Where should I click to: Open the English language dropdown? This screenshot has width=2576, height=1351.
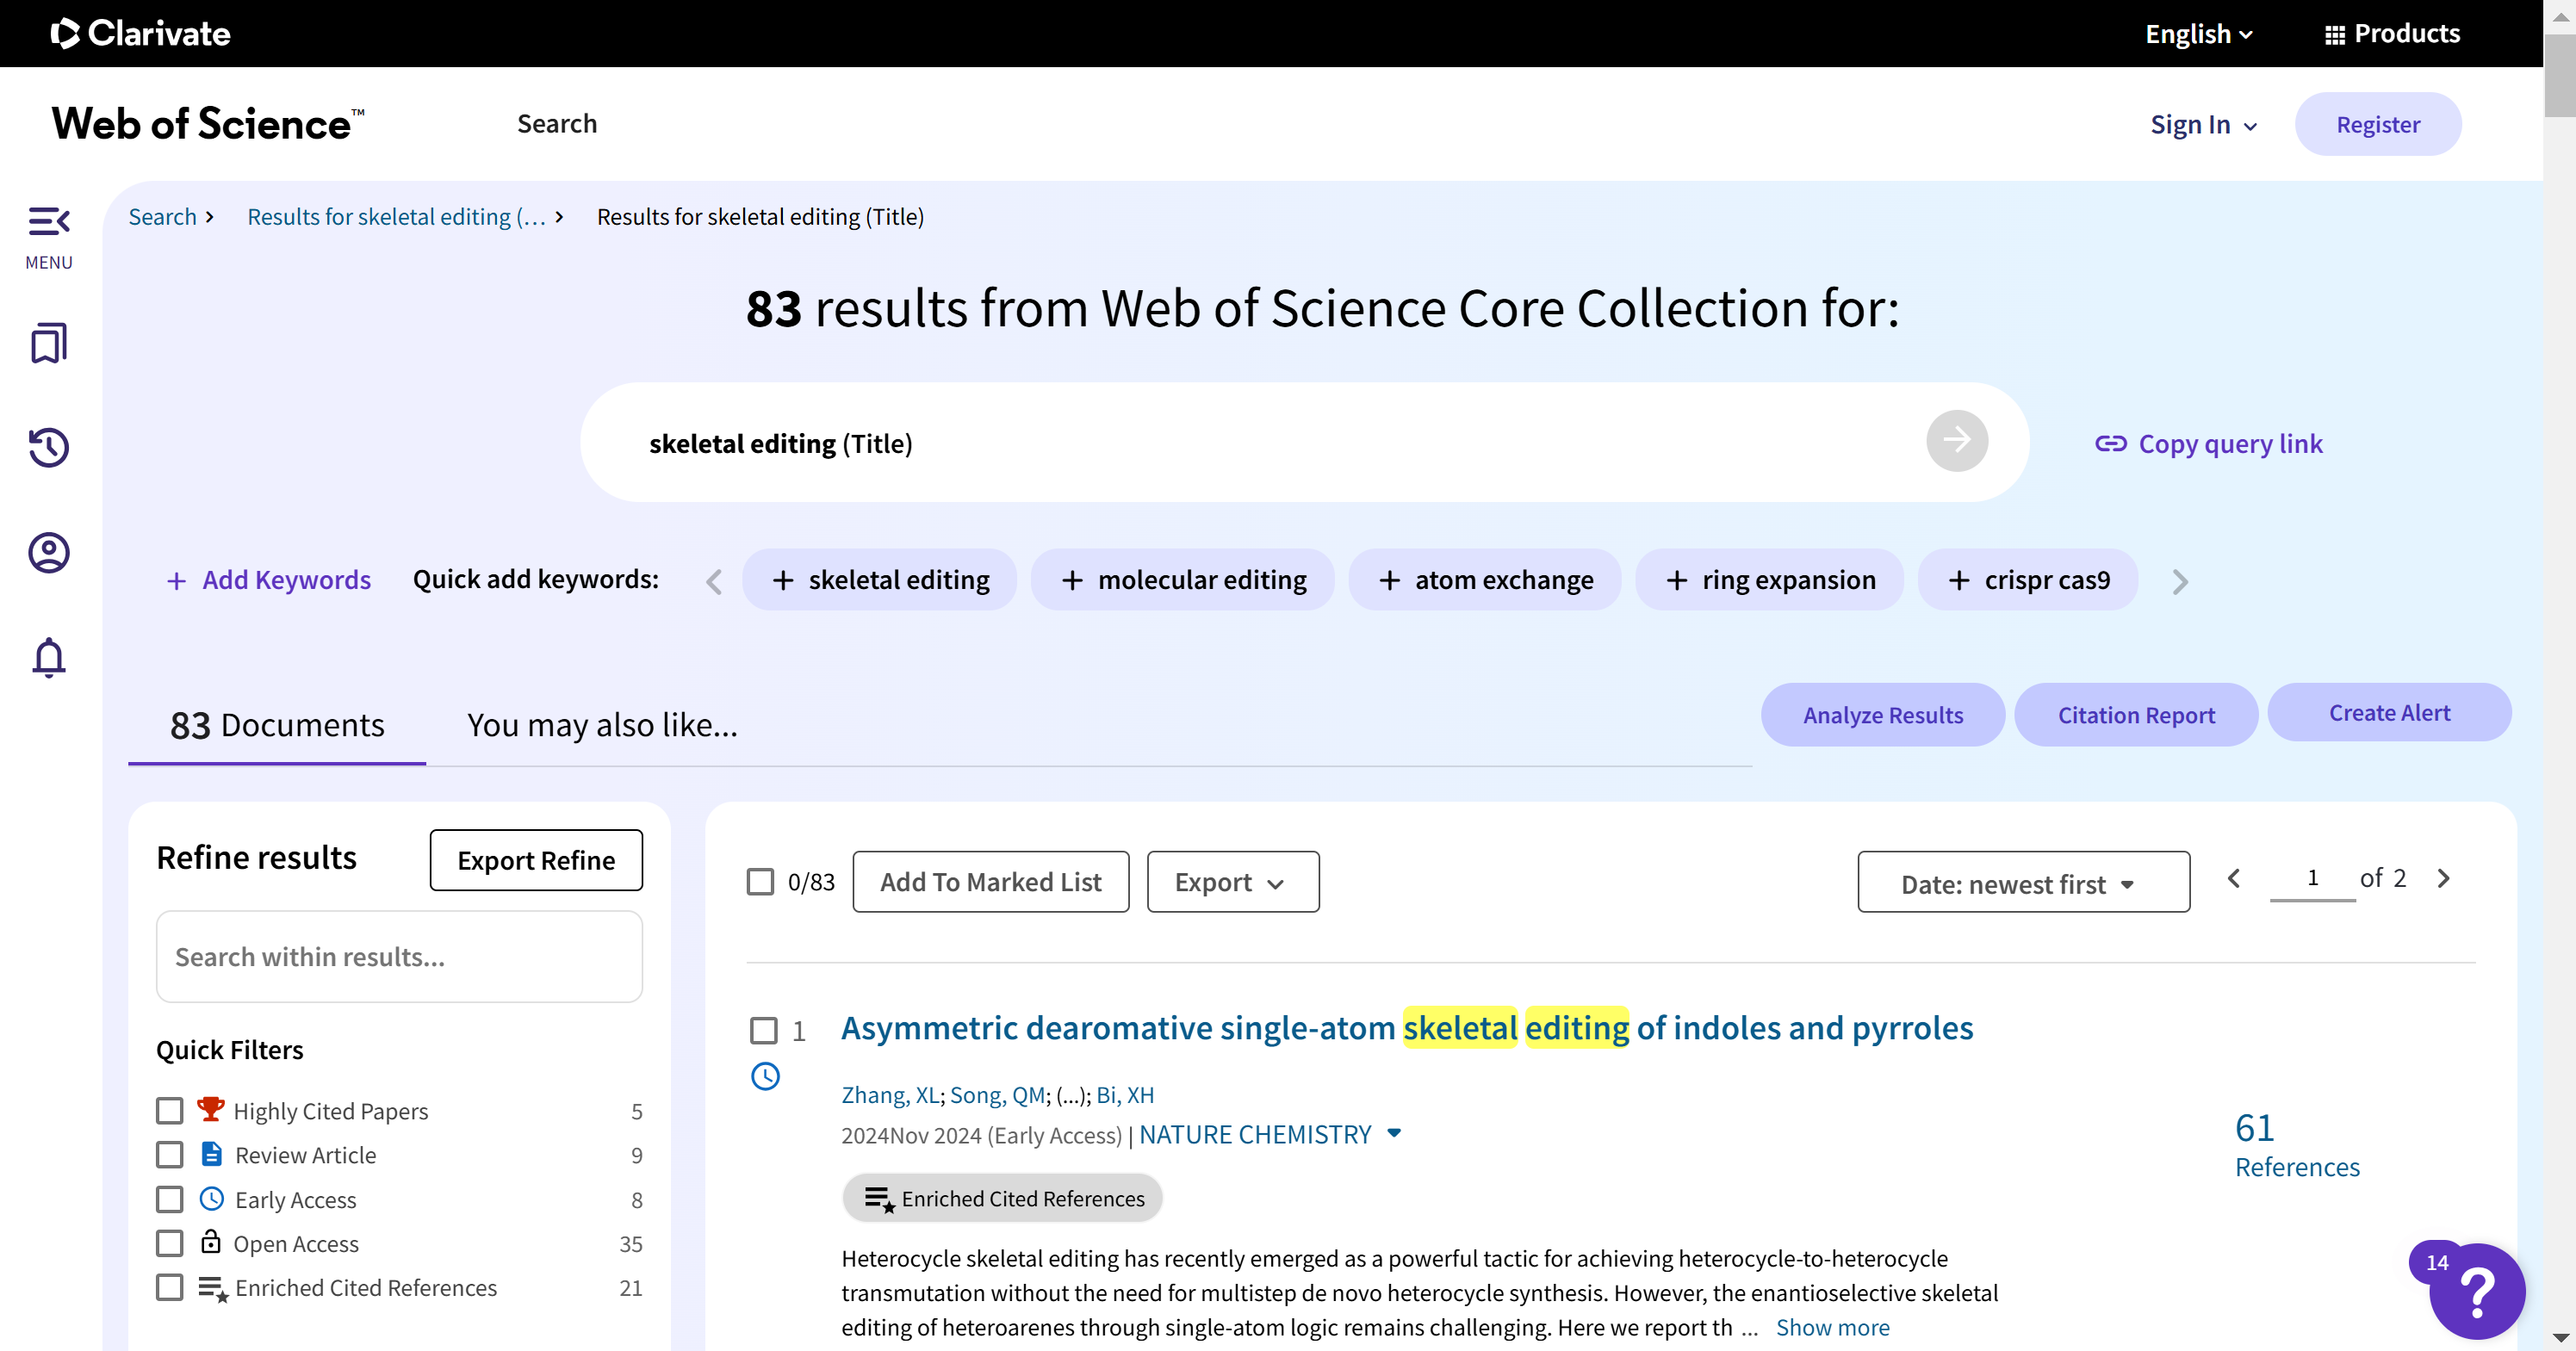point(2198,34)
